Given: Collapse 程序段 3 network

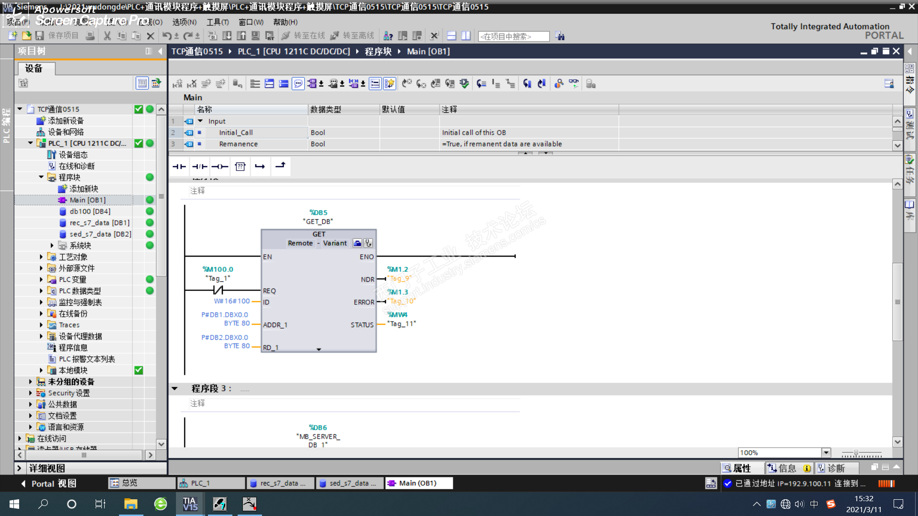Looking at the screenshot, I should tap(175, 389).
